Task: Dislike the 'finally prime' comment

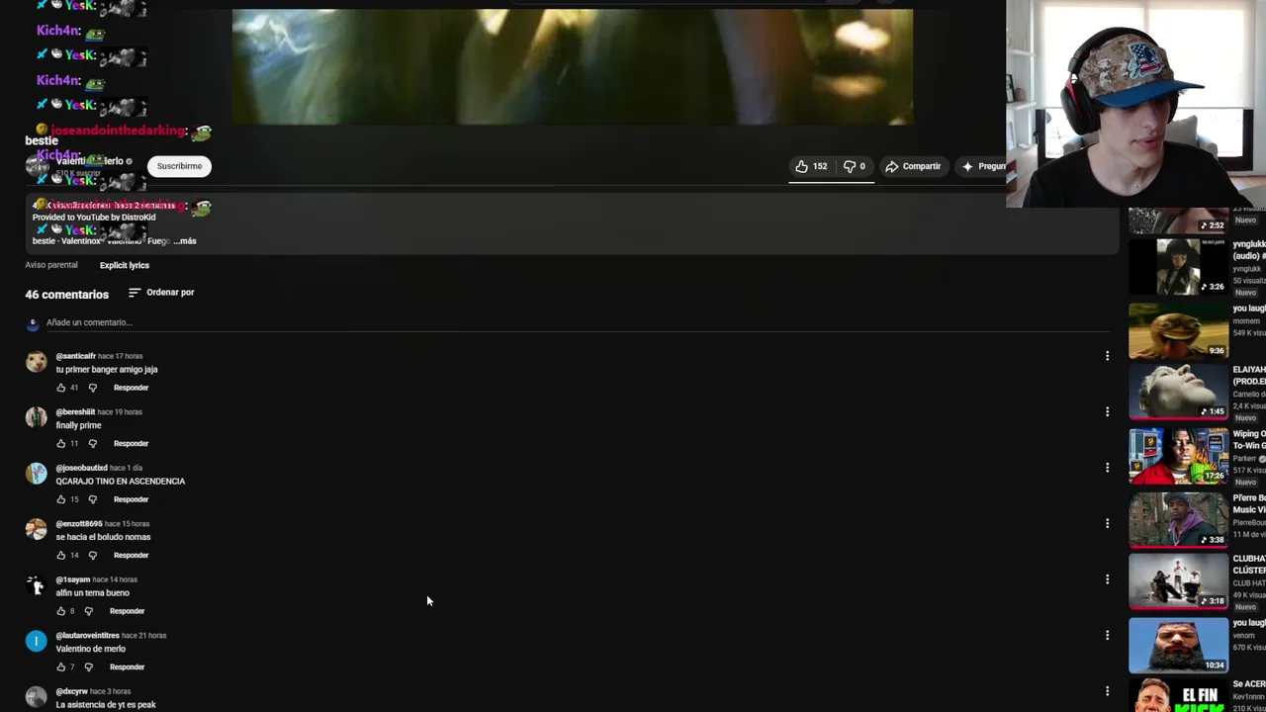Action: [93, 444]
